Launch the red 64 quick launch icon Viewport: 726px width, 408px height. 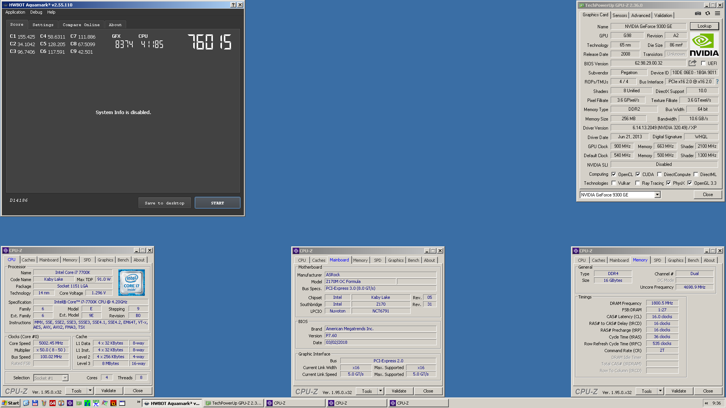tap(53, 403)
